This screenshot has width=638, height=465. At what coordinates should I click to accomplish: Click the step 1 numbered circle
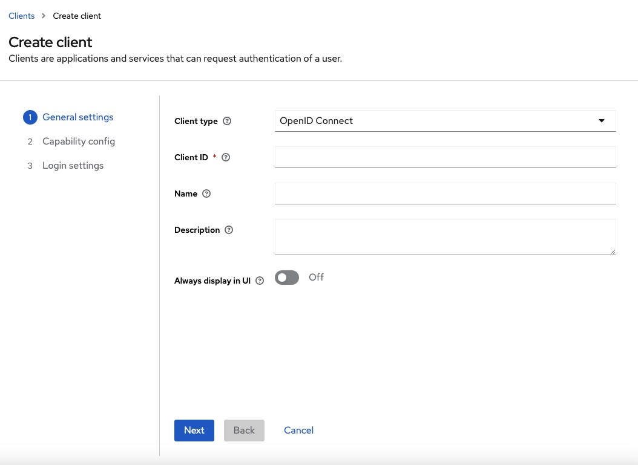pos(30,117)
